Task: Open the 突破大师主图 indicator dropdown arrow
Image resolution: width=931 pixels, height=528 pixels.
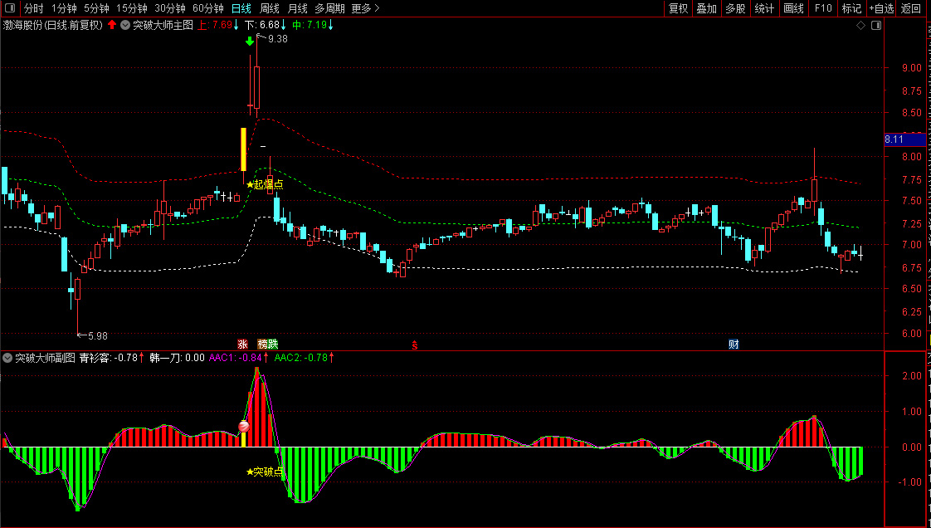Action: pos(125,25)
